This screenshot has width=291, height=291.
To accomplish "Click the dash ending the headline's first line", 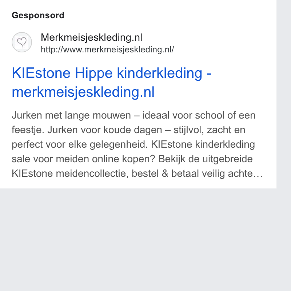I will pyautogui.click(x=209, y=74).
